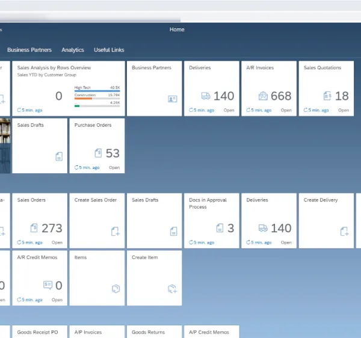Screen dimensions: 361x338
Task: Click the Create Sales Order plus-document icon
Action: coord(116,231)
